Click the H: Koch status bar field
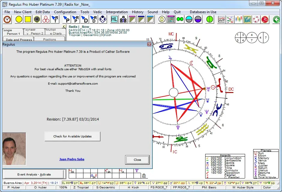The image size is (282, 192). (133, 187)
